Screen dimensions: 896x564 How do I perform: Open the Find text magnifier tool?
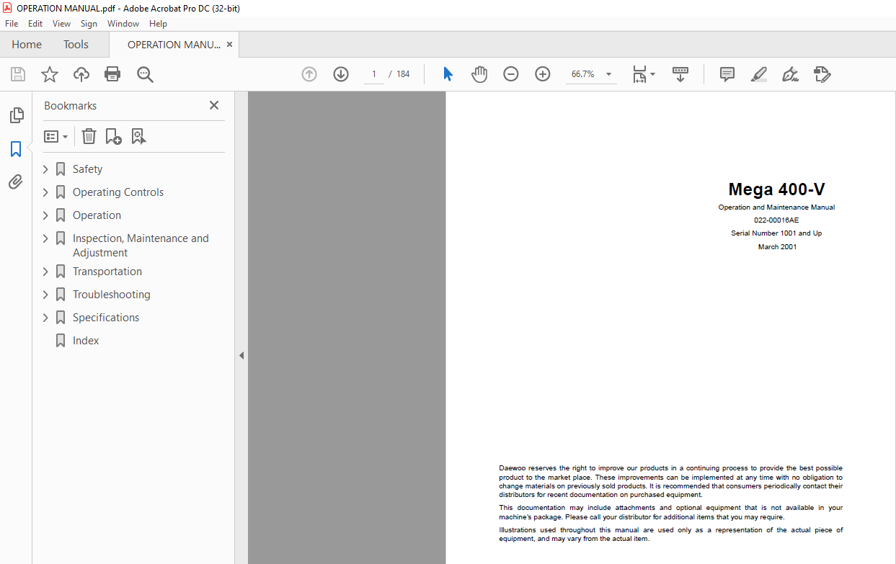[x=145, y=74]
